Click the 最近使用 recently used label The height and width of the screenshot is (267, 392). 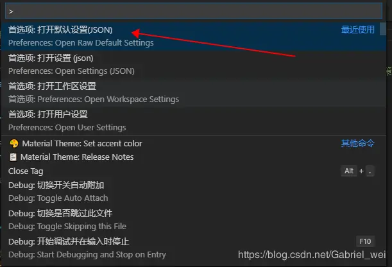[358, 30]
